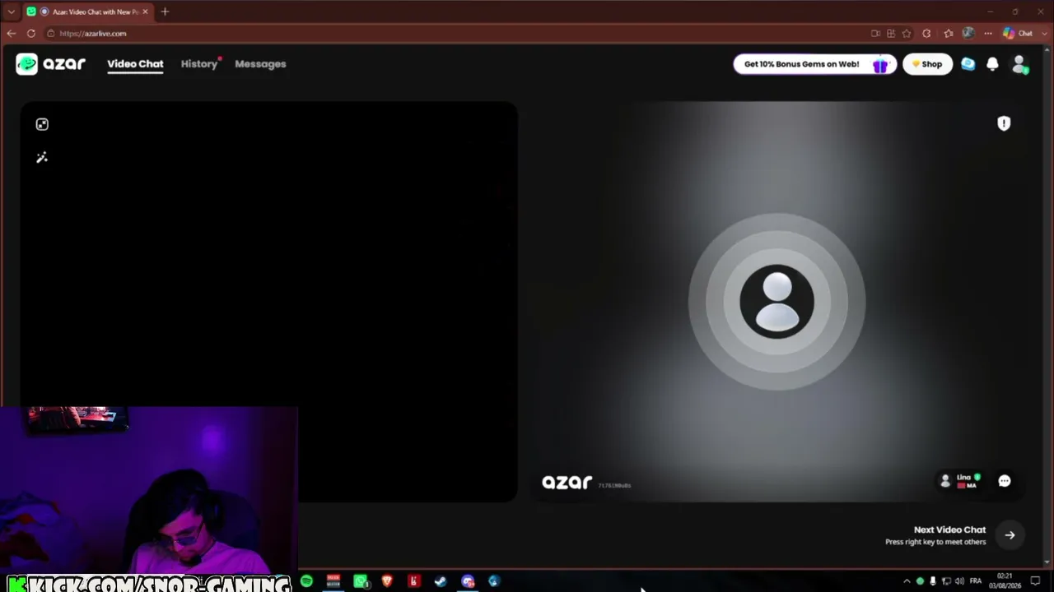
Task: Close the Azar Video Chat browser tab
Action: (145, 12)
